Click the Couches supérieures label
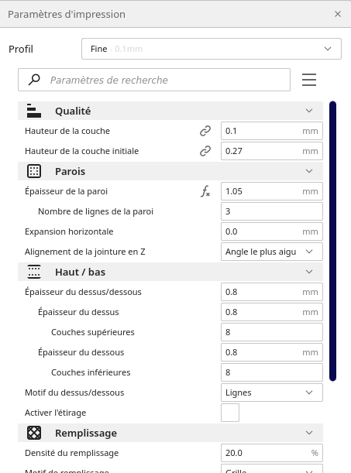351x473 pixels. [93, 332]
